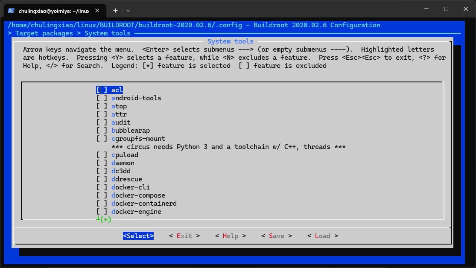This screenshot has height=268, width=476.
Task: Click the Save button
Action: pyautogui.click(x=277, y=236)
